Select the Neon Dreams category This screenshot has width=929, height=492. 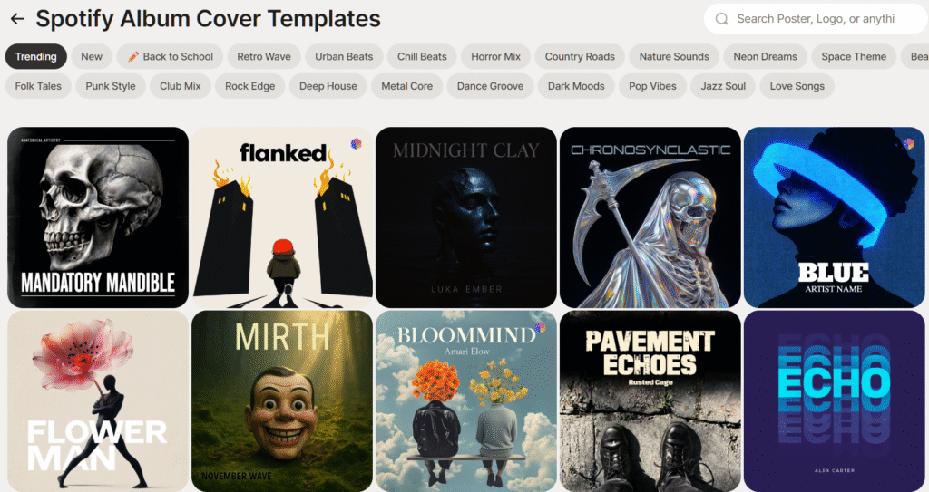coord(765,56)
